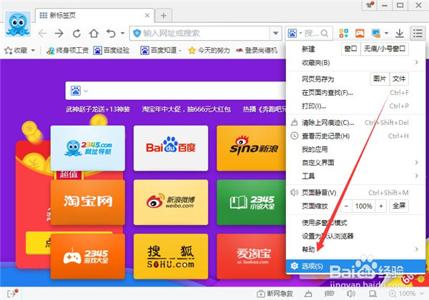
Task: Click the 全屏 fullscreen button
Action: (398, 206)
